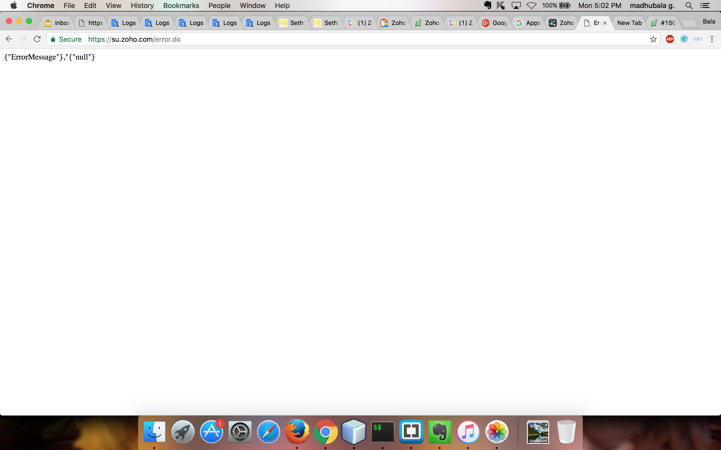This screenshot has height=450, width=721.
Task: Launch Safari from the Dock
Action: click(268, 431)
